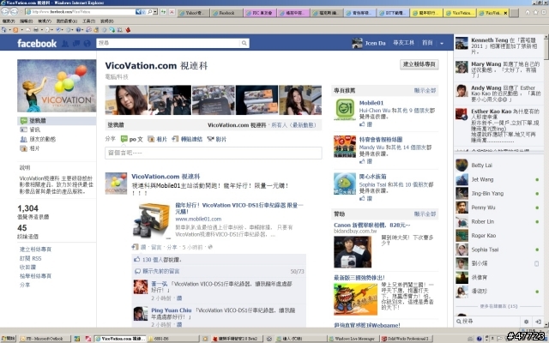Open the Mobile01 recommended page link
Image resolution: width=549 pixels, height=343 pixels.
371,103
